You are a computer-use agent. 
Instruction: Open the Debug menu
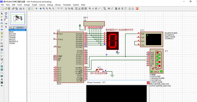[50, 5]
